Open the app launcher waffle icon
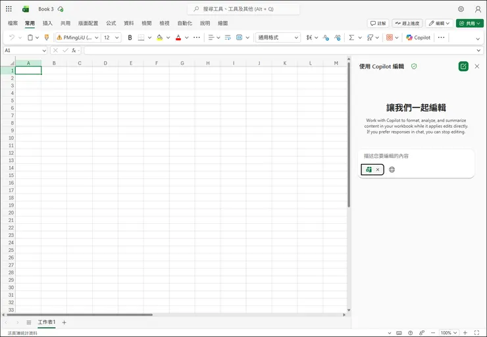487x337 pixels. [x=9, y=9]
